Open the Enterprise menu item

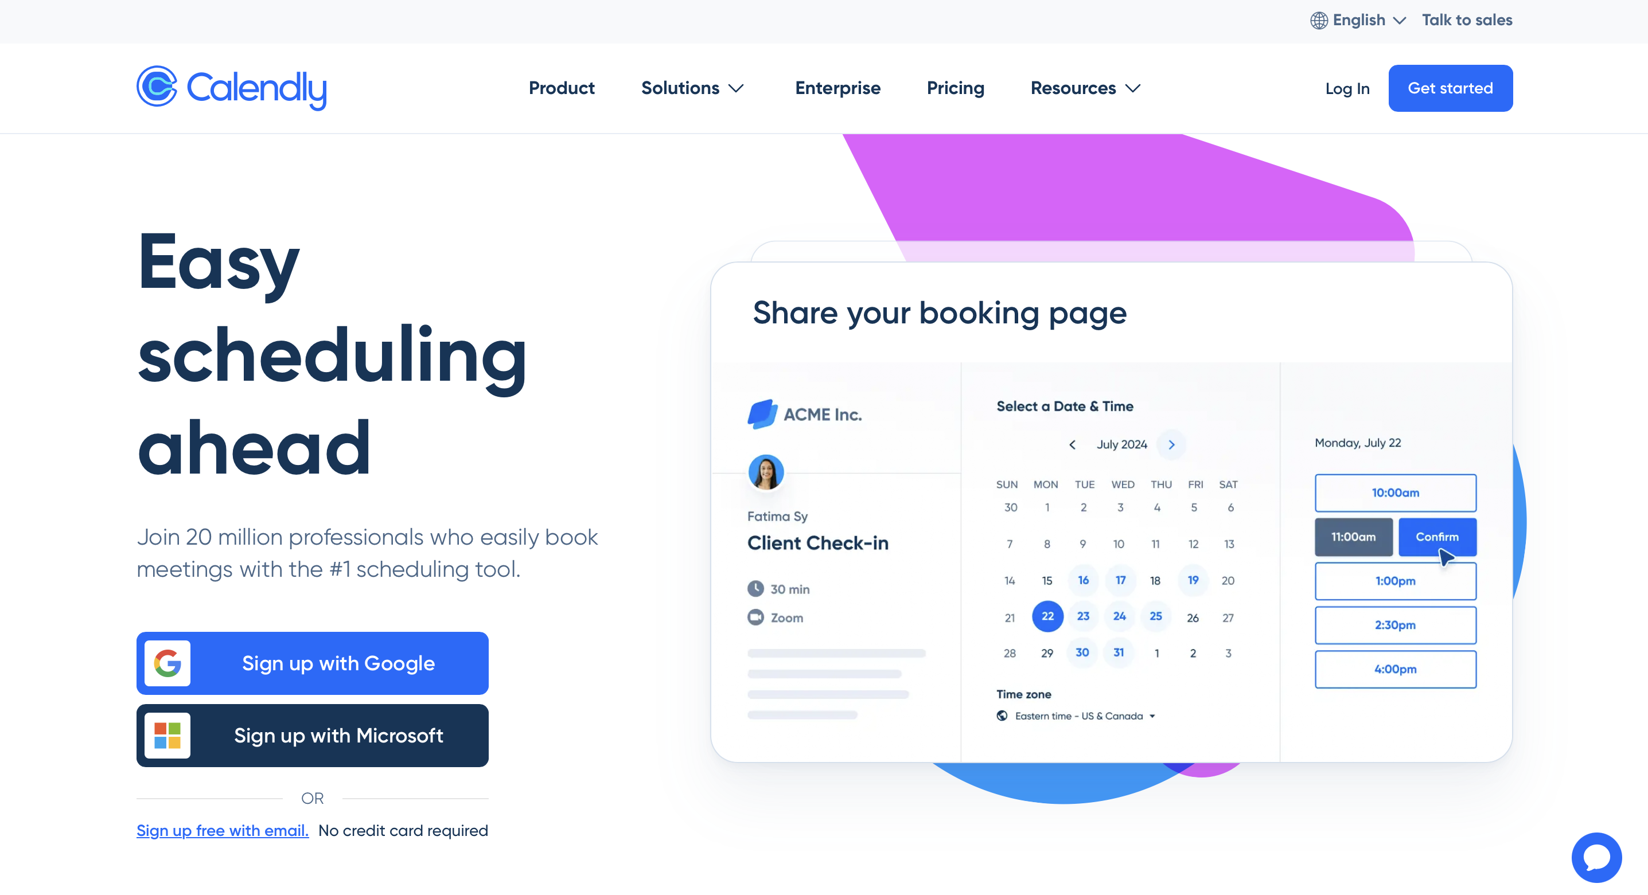(x=837, y=88)
